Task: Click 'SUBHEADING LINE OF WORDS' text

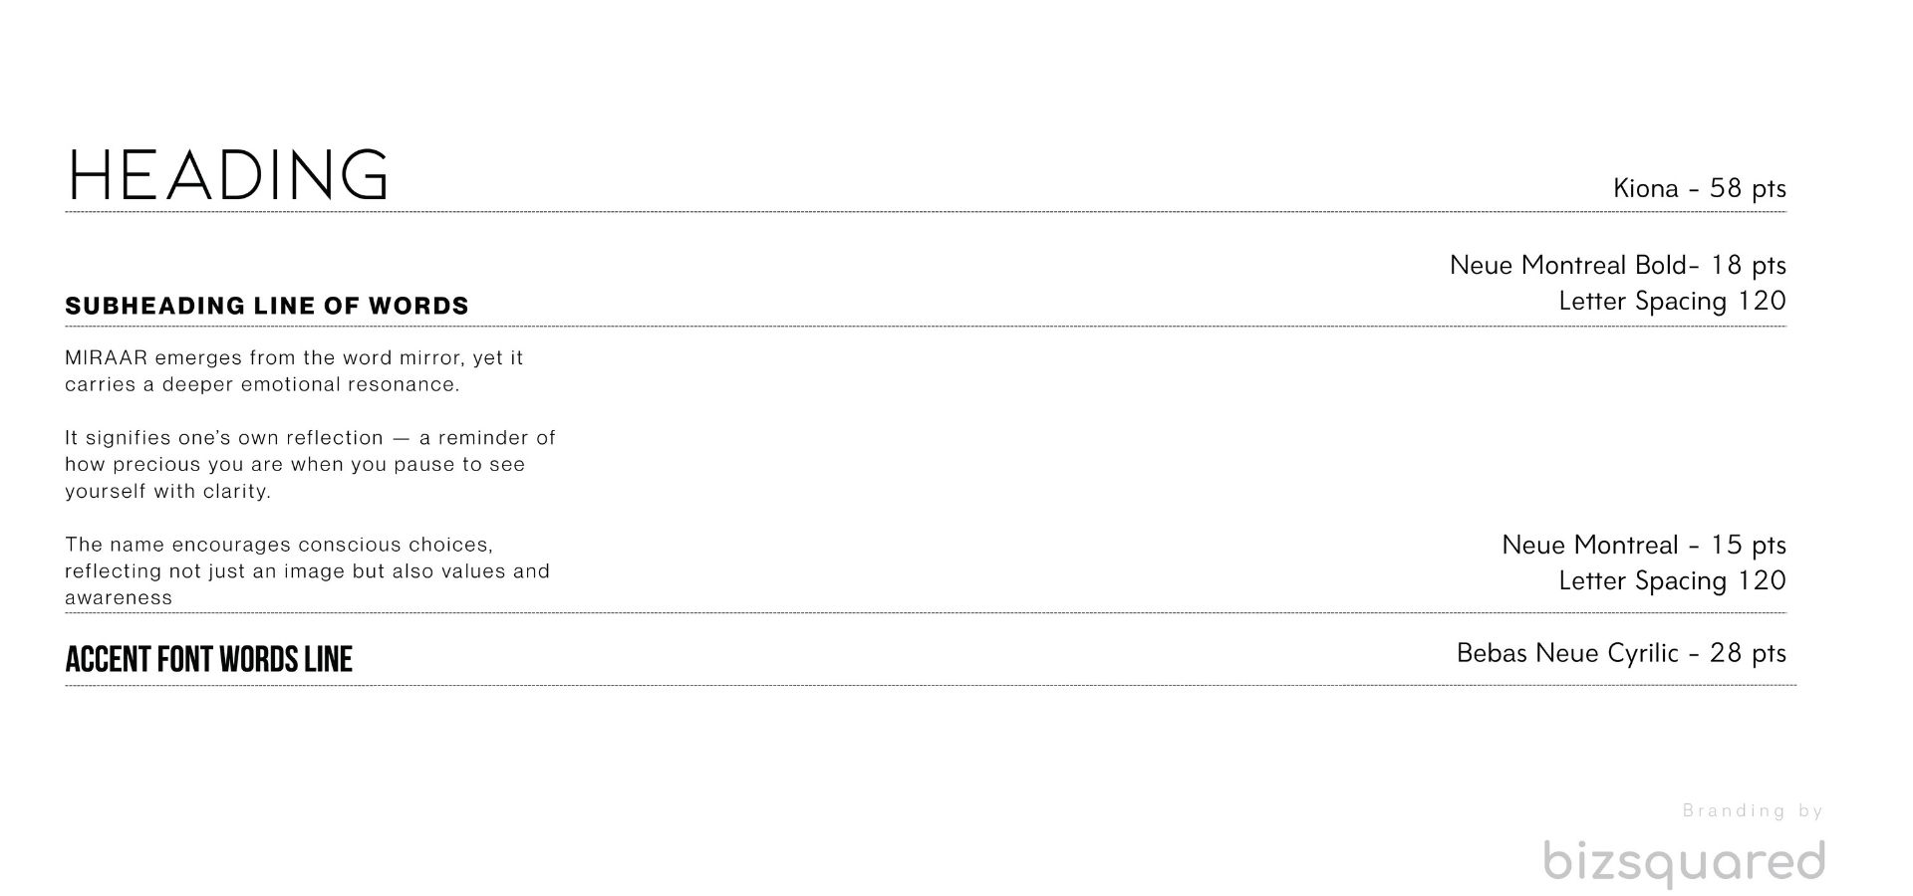Action: click(x=267, y=306)
